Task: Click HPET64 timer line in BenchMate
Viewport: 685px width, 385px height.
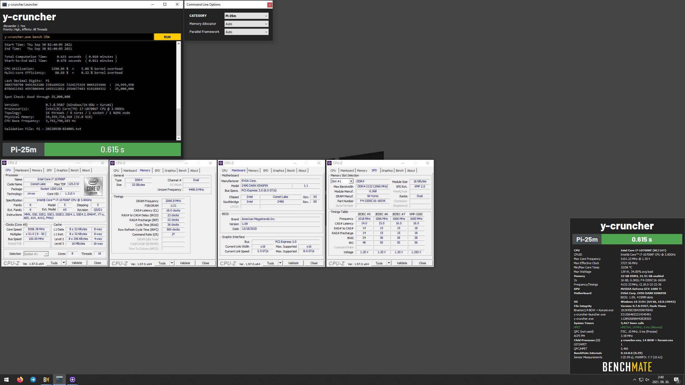Action: pyautogui.click(x=641, y=327)
